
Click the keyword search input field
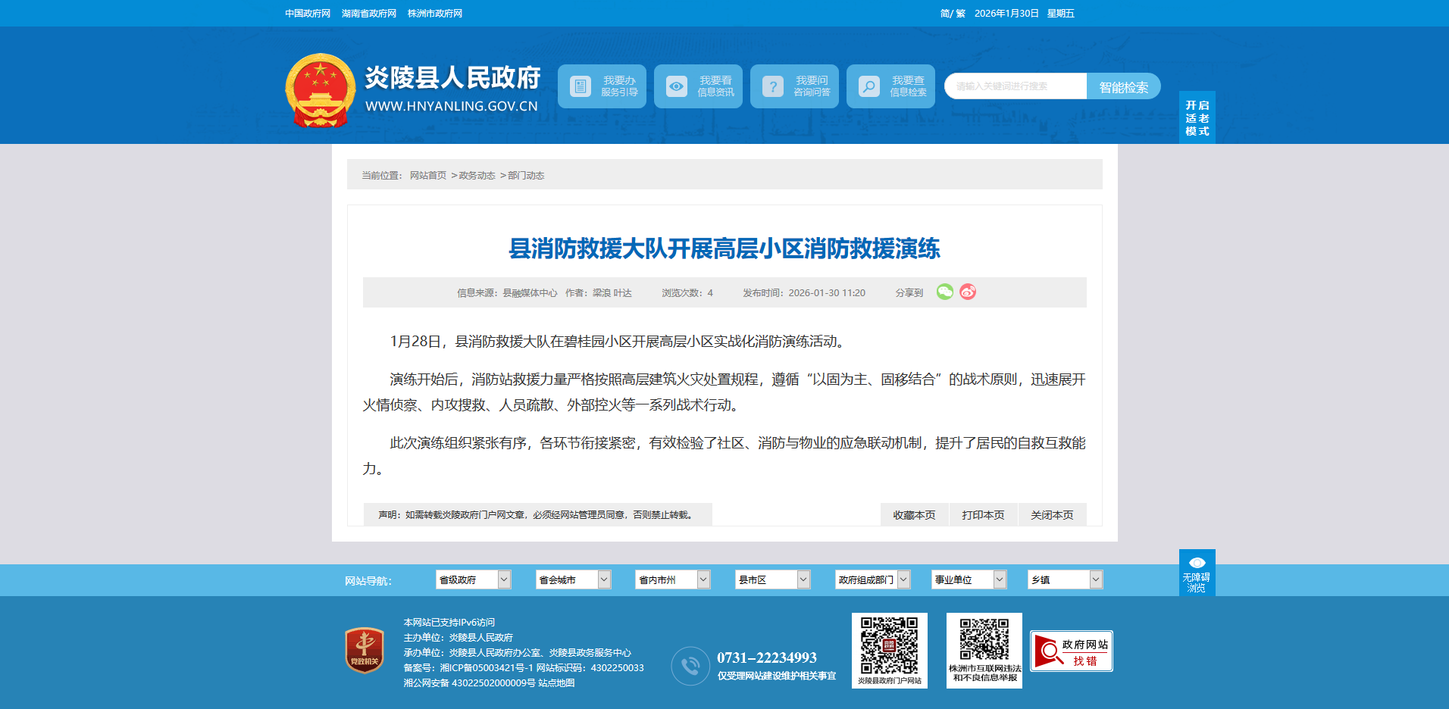1015,86
